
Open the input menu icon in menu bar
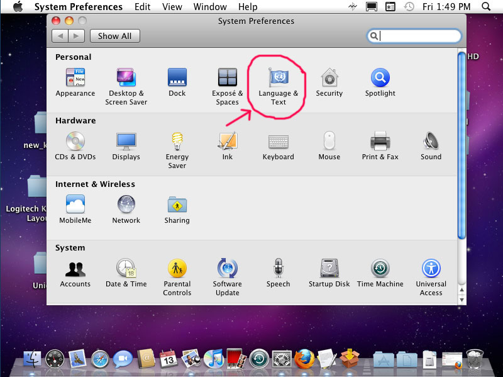coord(390,7)
